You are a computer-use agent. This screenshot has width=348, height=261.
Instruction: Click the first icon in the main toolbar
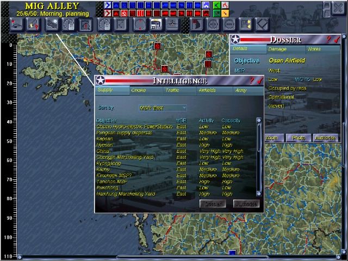click(x=16, y=24)
